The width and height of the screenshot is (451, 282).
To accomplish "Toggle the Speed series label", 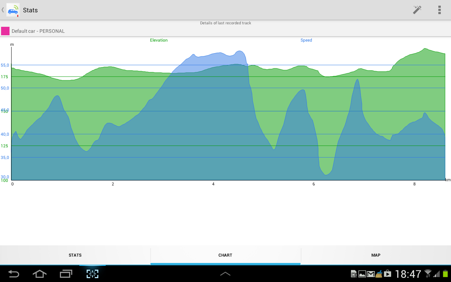I will (306, 40).
